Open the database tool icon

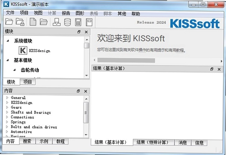click(x=67, y=22)
